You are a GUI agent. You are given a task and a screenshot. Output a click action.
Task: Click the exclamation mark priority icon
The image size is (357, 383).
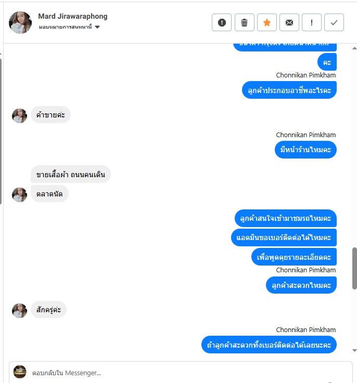(312, 22)
